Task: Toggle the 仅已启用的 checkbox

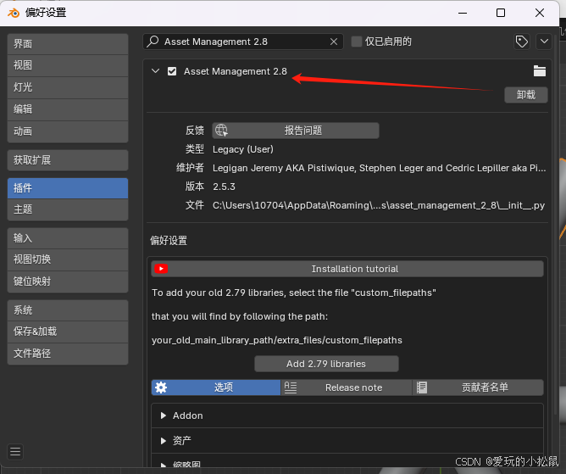Action: (357, 42)
